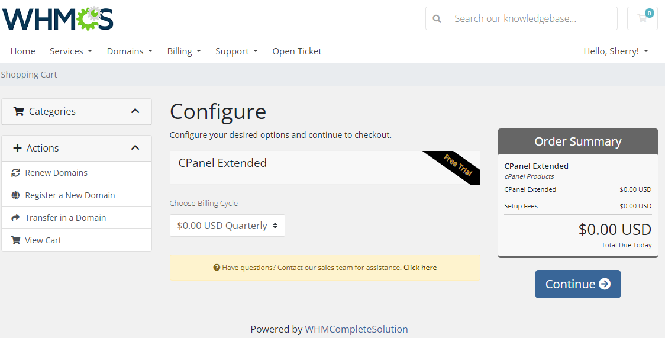Open the Hello, Sherry! account menu
Screen dimensions: 665x338
pyautogui.click(x=616, y=51)
